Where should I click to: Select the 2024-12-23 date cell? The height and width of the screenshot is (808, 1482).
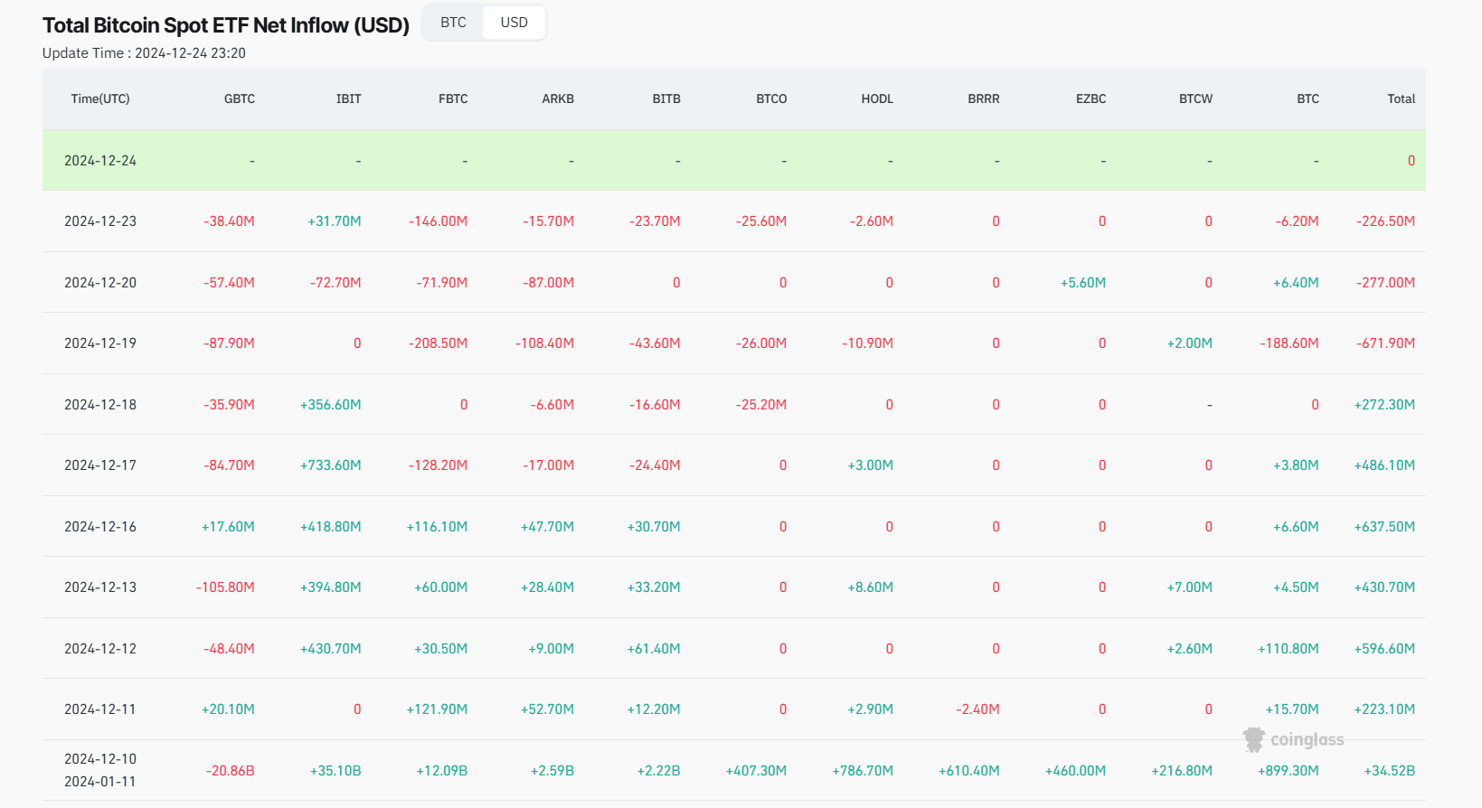100,221
